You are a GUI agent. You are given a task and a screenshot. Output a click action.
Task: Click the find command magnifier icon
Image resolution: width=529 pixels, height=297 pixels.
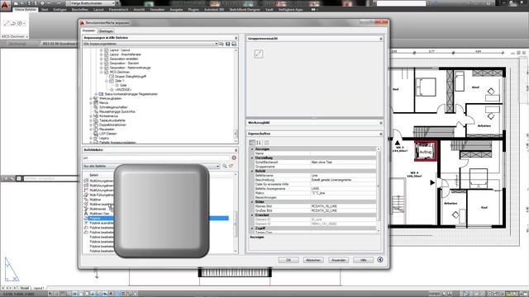(x=225, y=166)
